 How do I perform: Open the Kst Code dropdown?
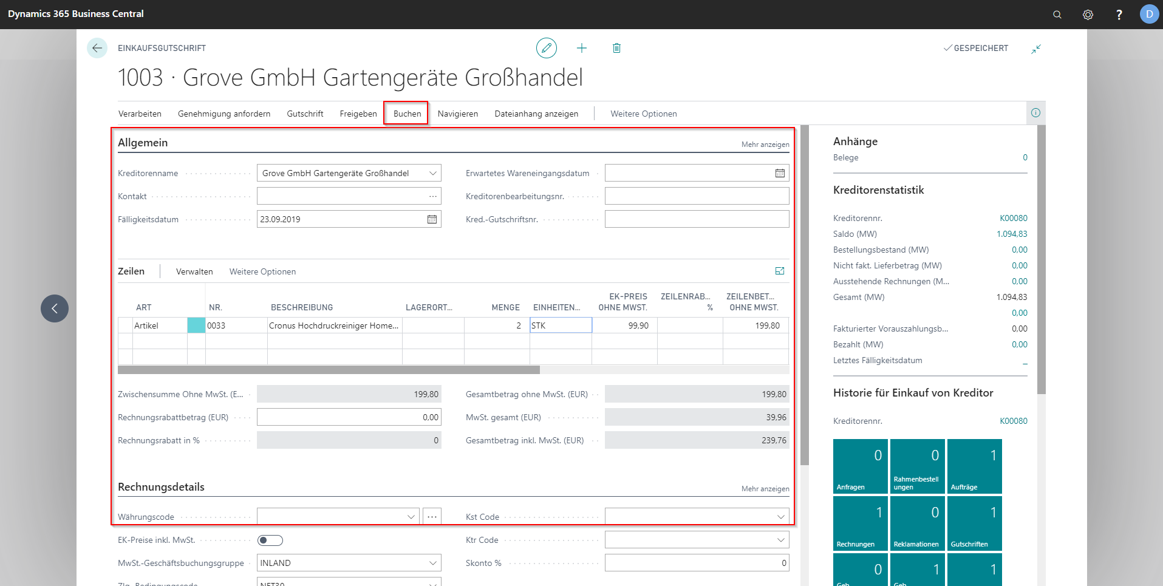tap(780, 517)
